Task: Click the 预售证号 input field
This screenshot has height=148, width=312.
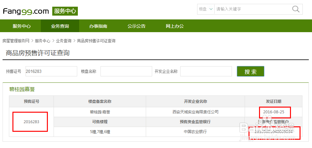Action: pos(51,71)
